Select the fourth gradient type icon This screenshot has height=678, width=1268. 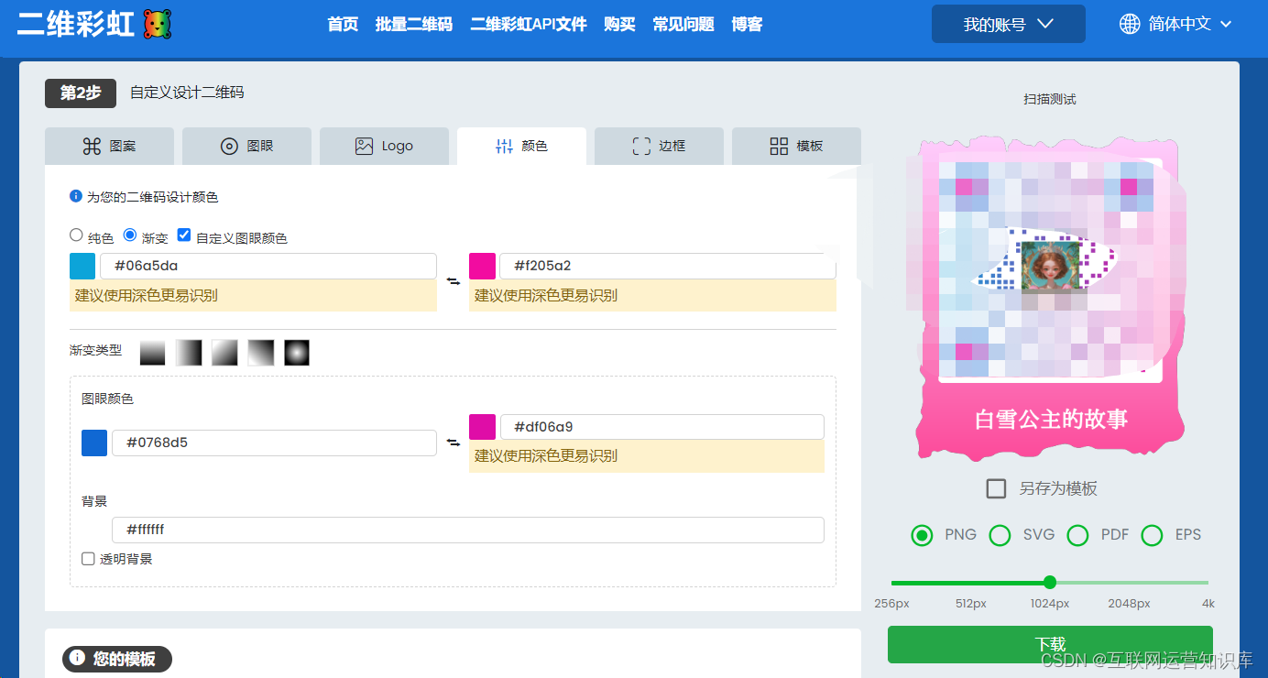(261, 353)
